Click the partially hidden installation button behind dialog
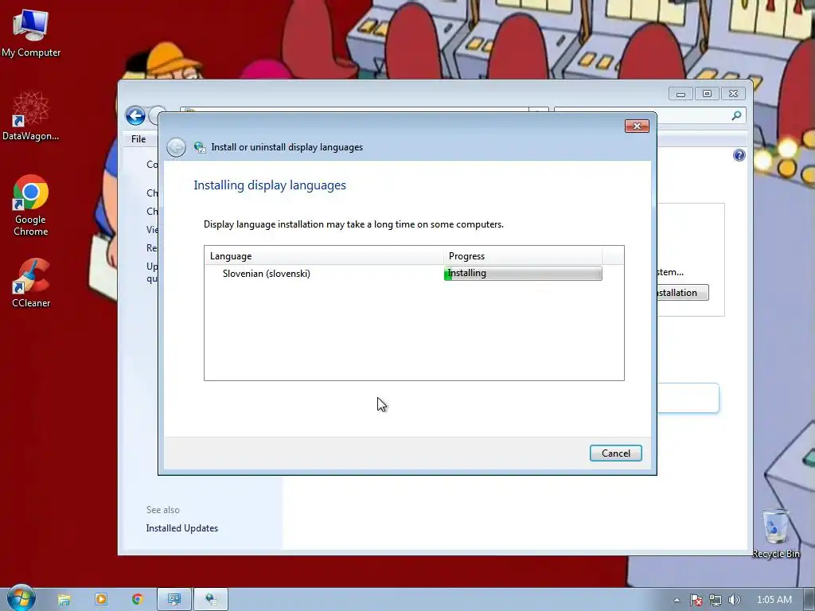Image resolution: width=815 pixels, height=611 pixels. coord(682,293)
